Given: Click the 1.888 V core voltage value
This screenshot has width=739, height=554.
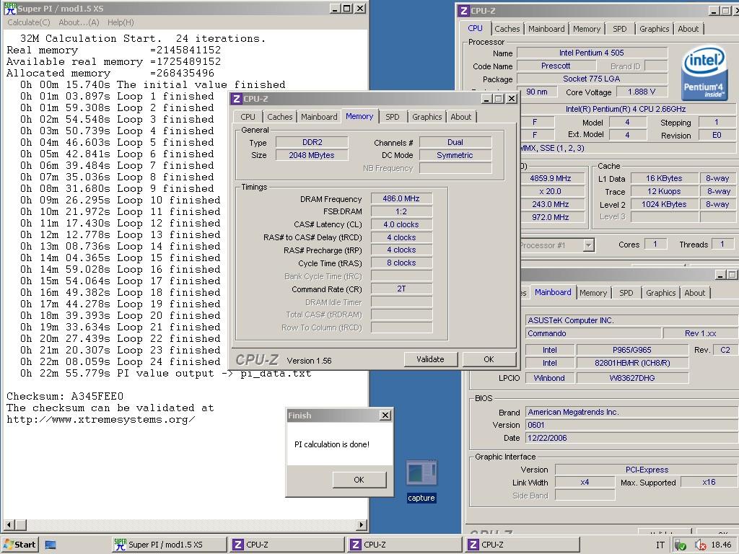Looking at the screenshot, I should point(642,92).
